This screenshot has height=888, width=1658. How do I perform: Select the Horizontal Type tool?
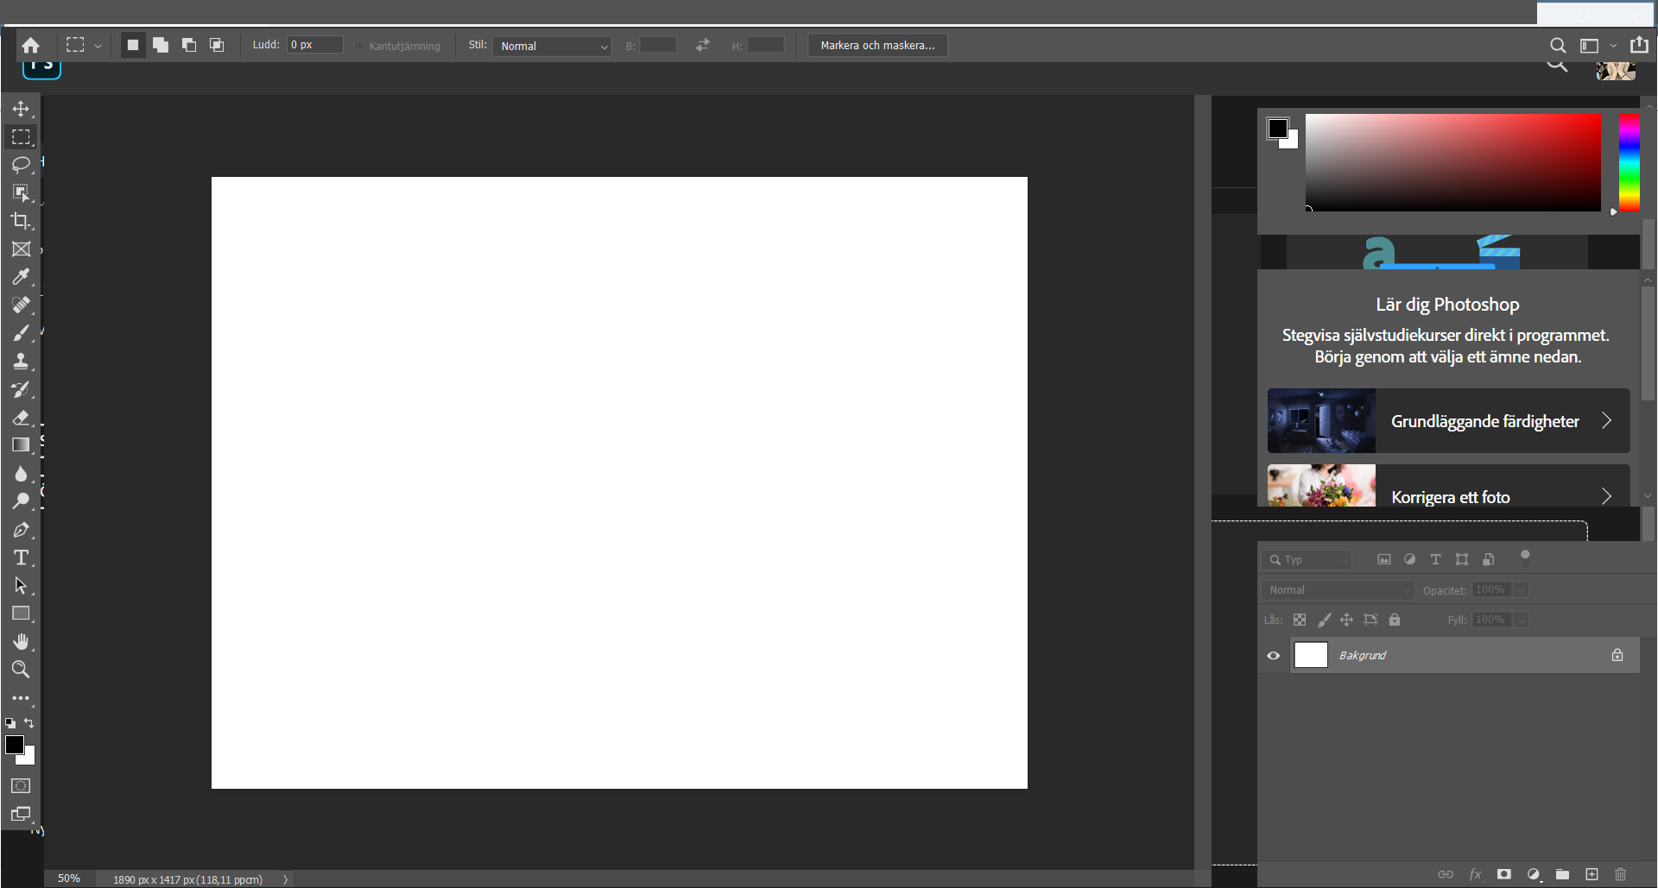pos(22,557)
